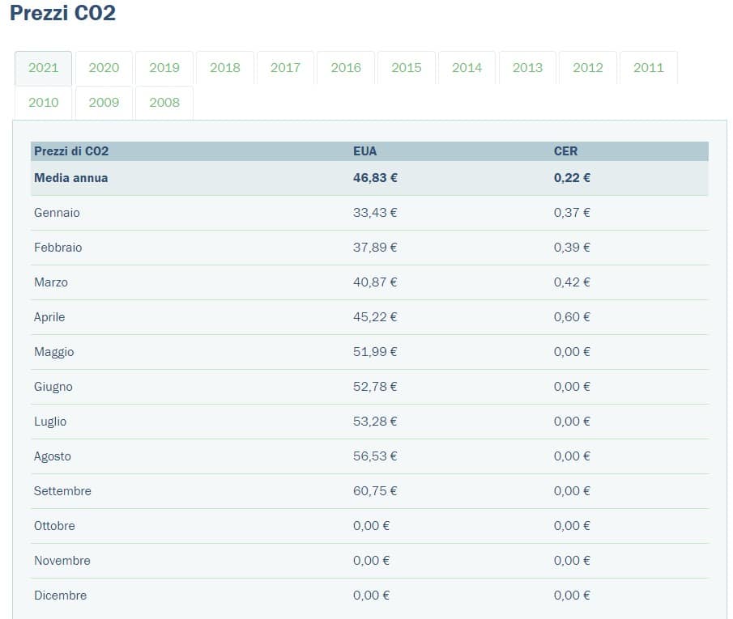Select the Agosto EUA value 56,53 €
The image size is (733, 619).
(375, 456)
